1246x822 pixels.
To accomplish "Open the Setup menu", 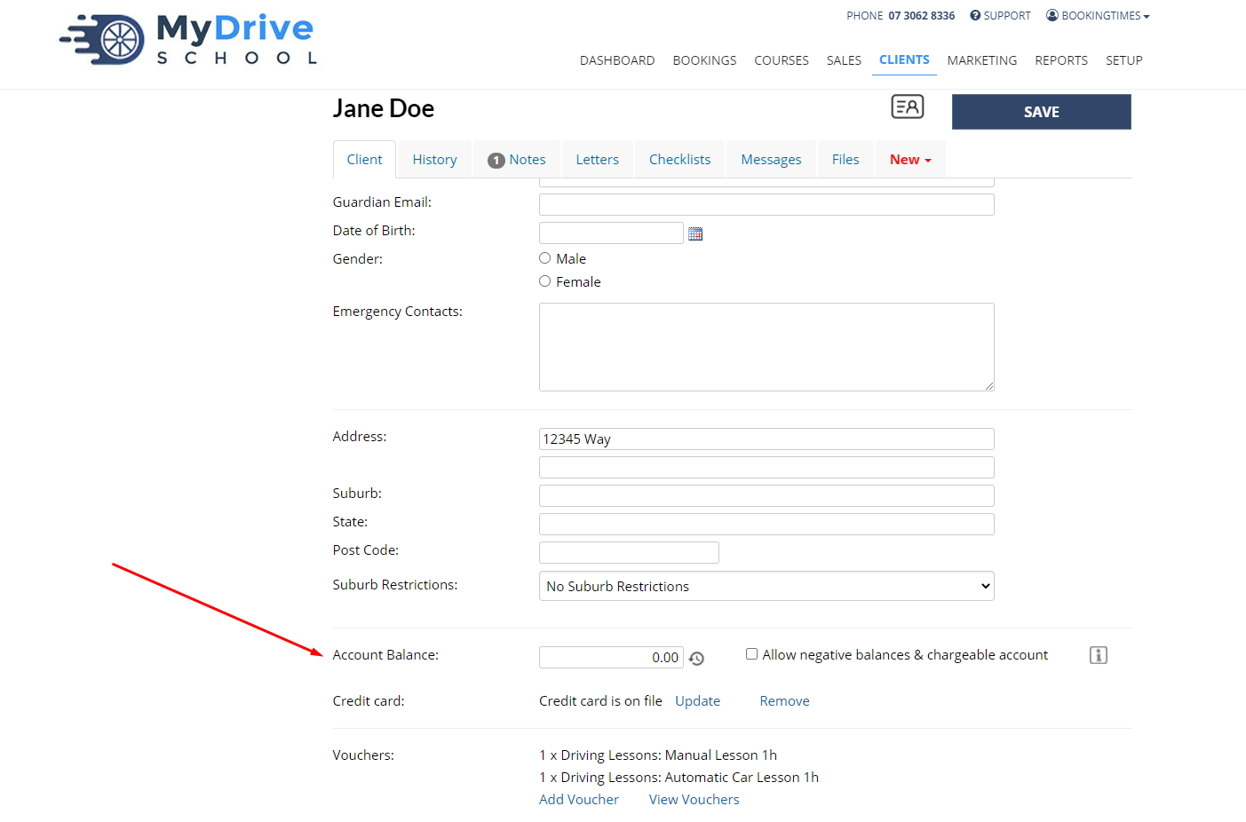I will click(x=1124, y=60).
